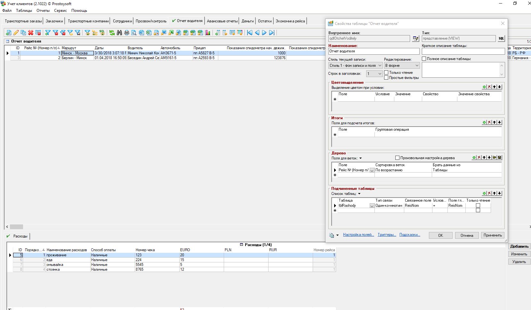This screenshot has width=531, height=310.
Task: Enable Простые фильтры checkbox
Action: pos(386,78)
